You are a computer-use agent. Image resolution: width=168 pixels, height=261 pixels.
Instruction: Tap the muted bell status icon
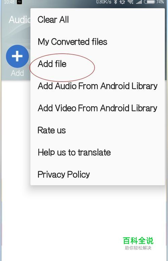[122, 2]
